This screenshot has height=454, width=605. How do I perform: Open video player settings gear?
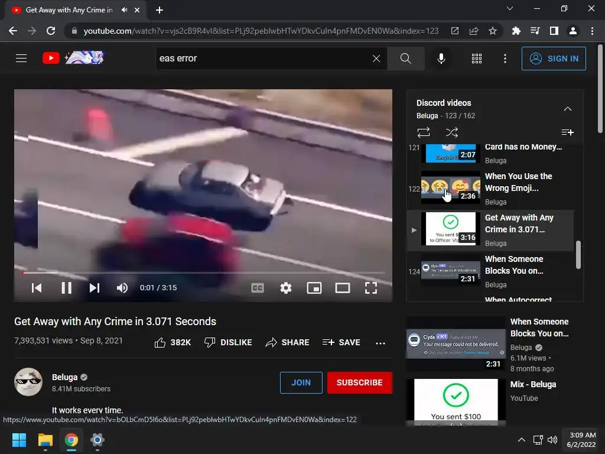pyautogui.click(x=285, y=288)
